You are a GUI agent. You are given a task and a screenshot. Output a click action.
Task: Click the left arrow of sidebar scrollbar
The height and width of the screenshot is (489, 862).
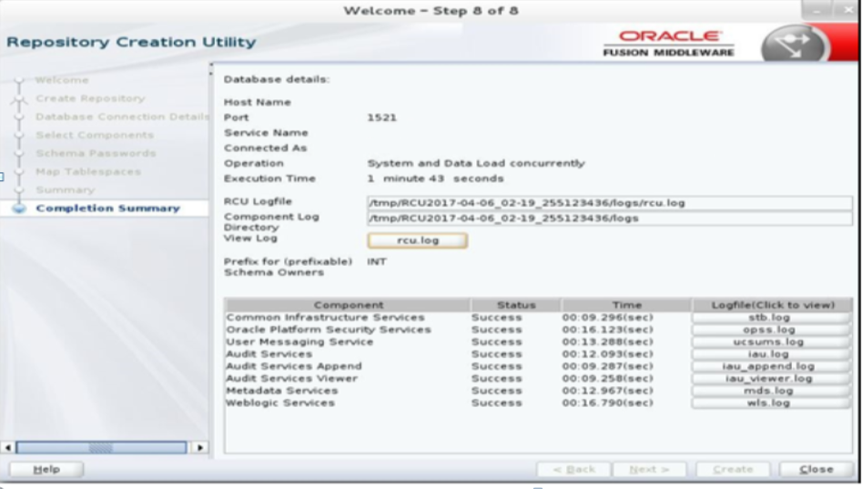(7, 447)
